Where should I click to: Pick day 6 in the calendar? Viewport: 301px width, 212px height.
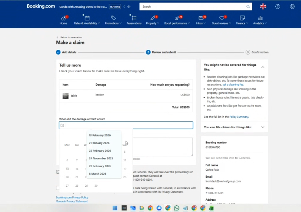pyautogui.click(x=67, y=160)
